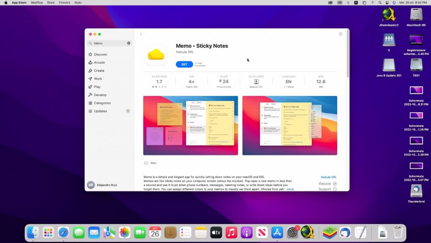
Task: Click the Memo app cloud icon
Action: pyautogui.click(x=156, y=55)
